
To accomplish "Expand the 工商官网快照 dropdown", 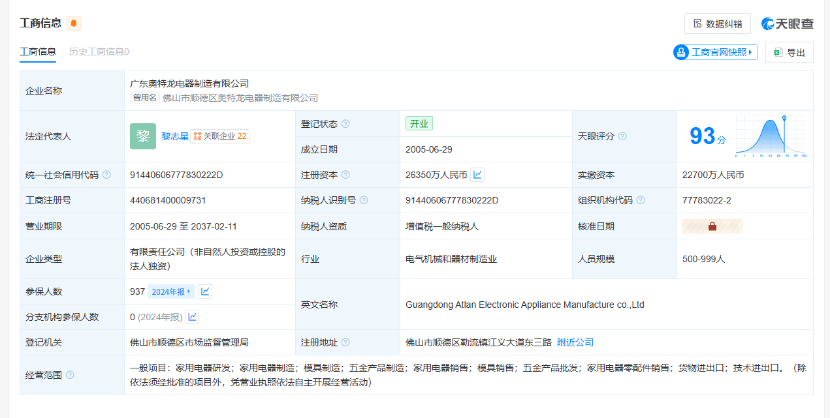I will [x=715, y=52].
